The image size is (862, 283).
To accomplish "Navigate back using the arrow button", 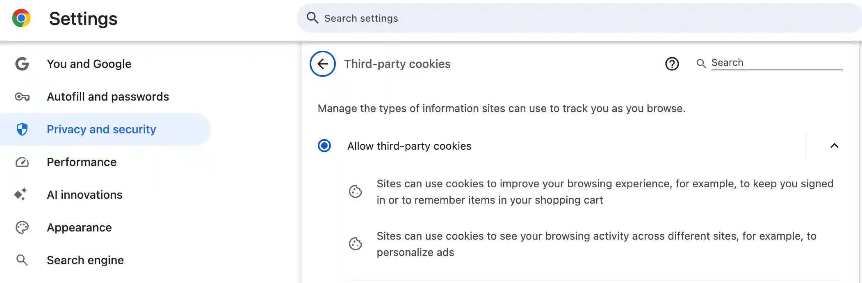I will pyautogui.click(x=322, y=64).
